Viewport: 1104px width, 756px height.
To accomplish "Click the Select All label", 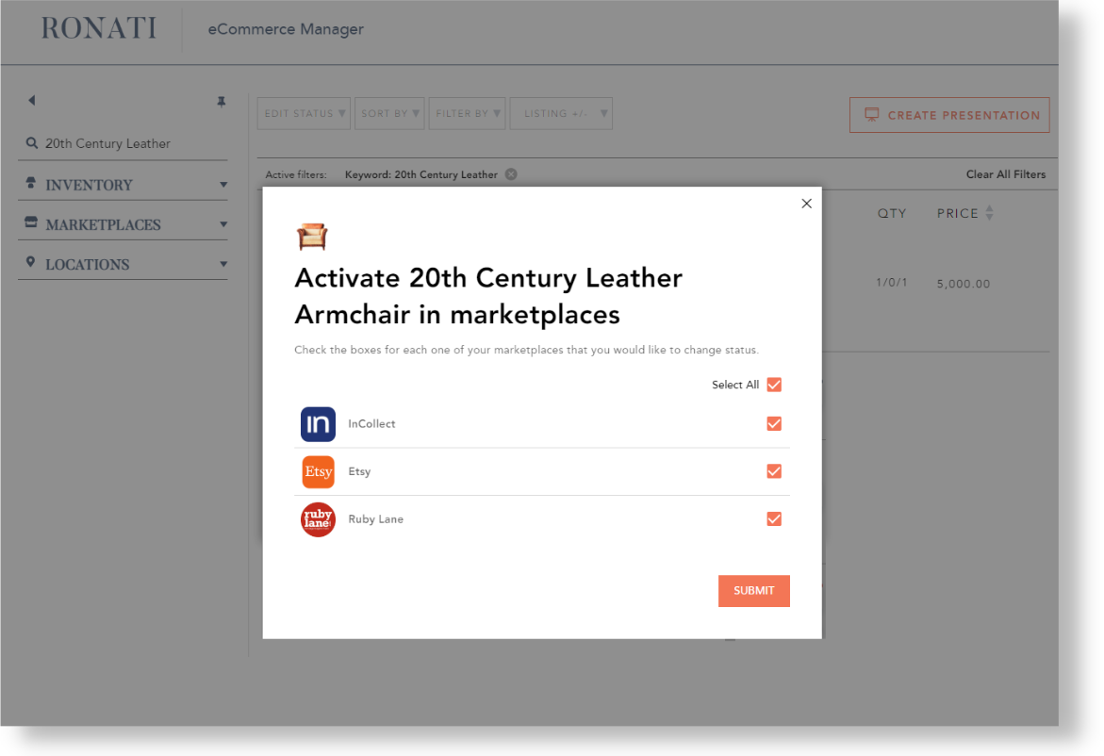I will point(735,385).
